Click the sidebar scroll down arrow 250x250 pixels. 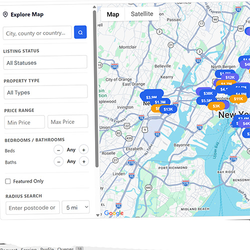97,215
